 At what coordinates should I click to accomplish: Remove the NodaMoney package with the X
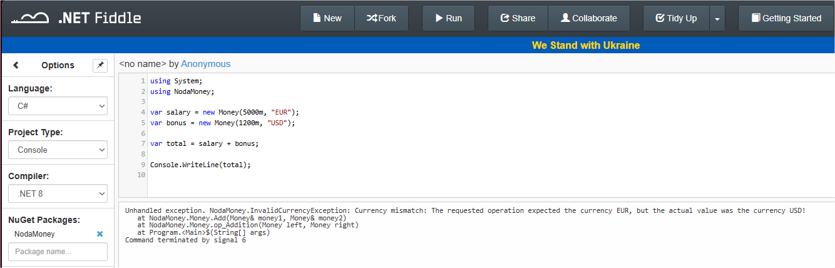100,234
